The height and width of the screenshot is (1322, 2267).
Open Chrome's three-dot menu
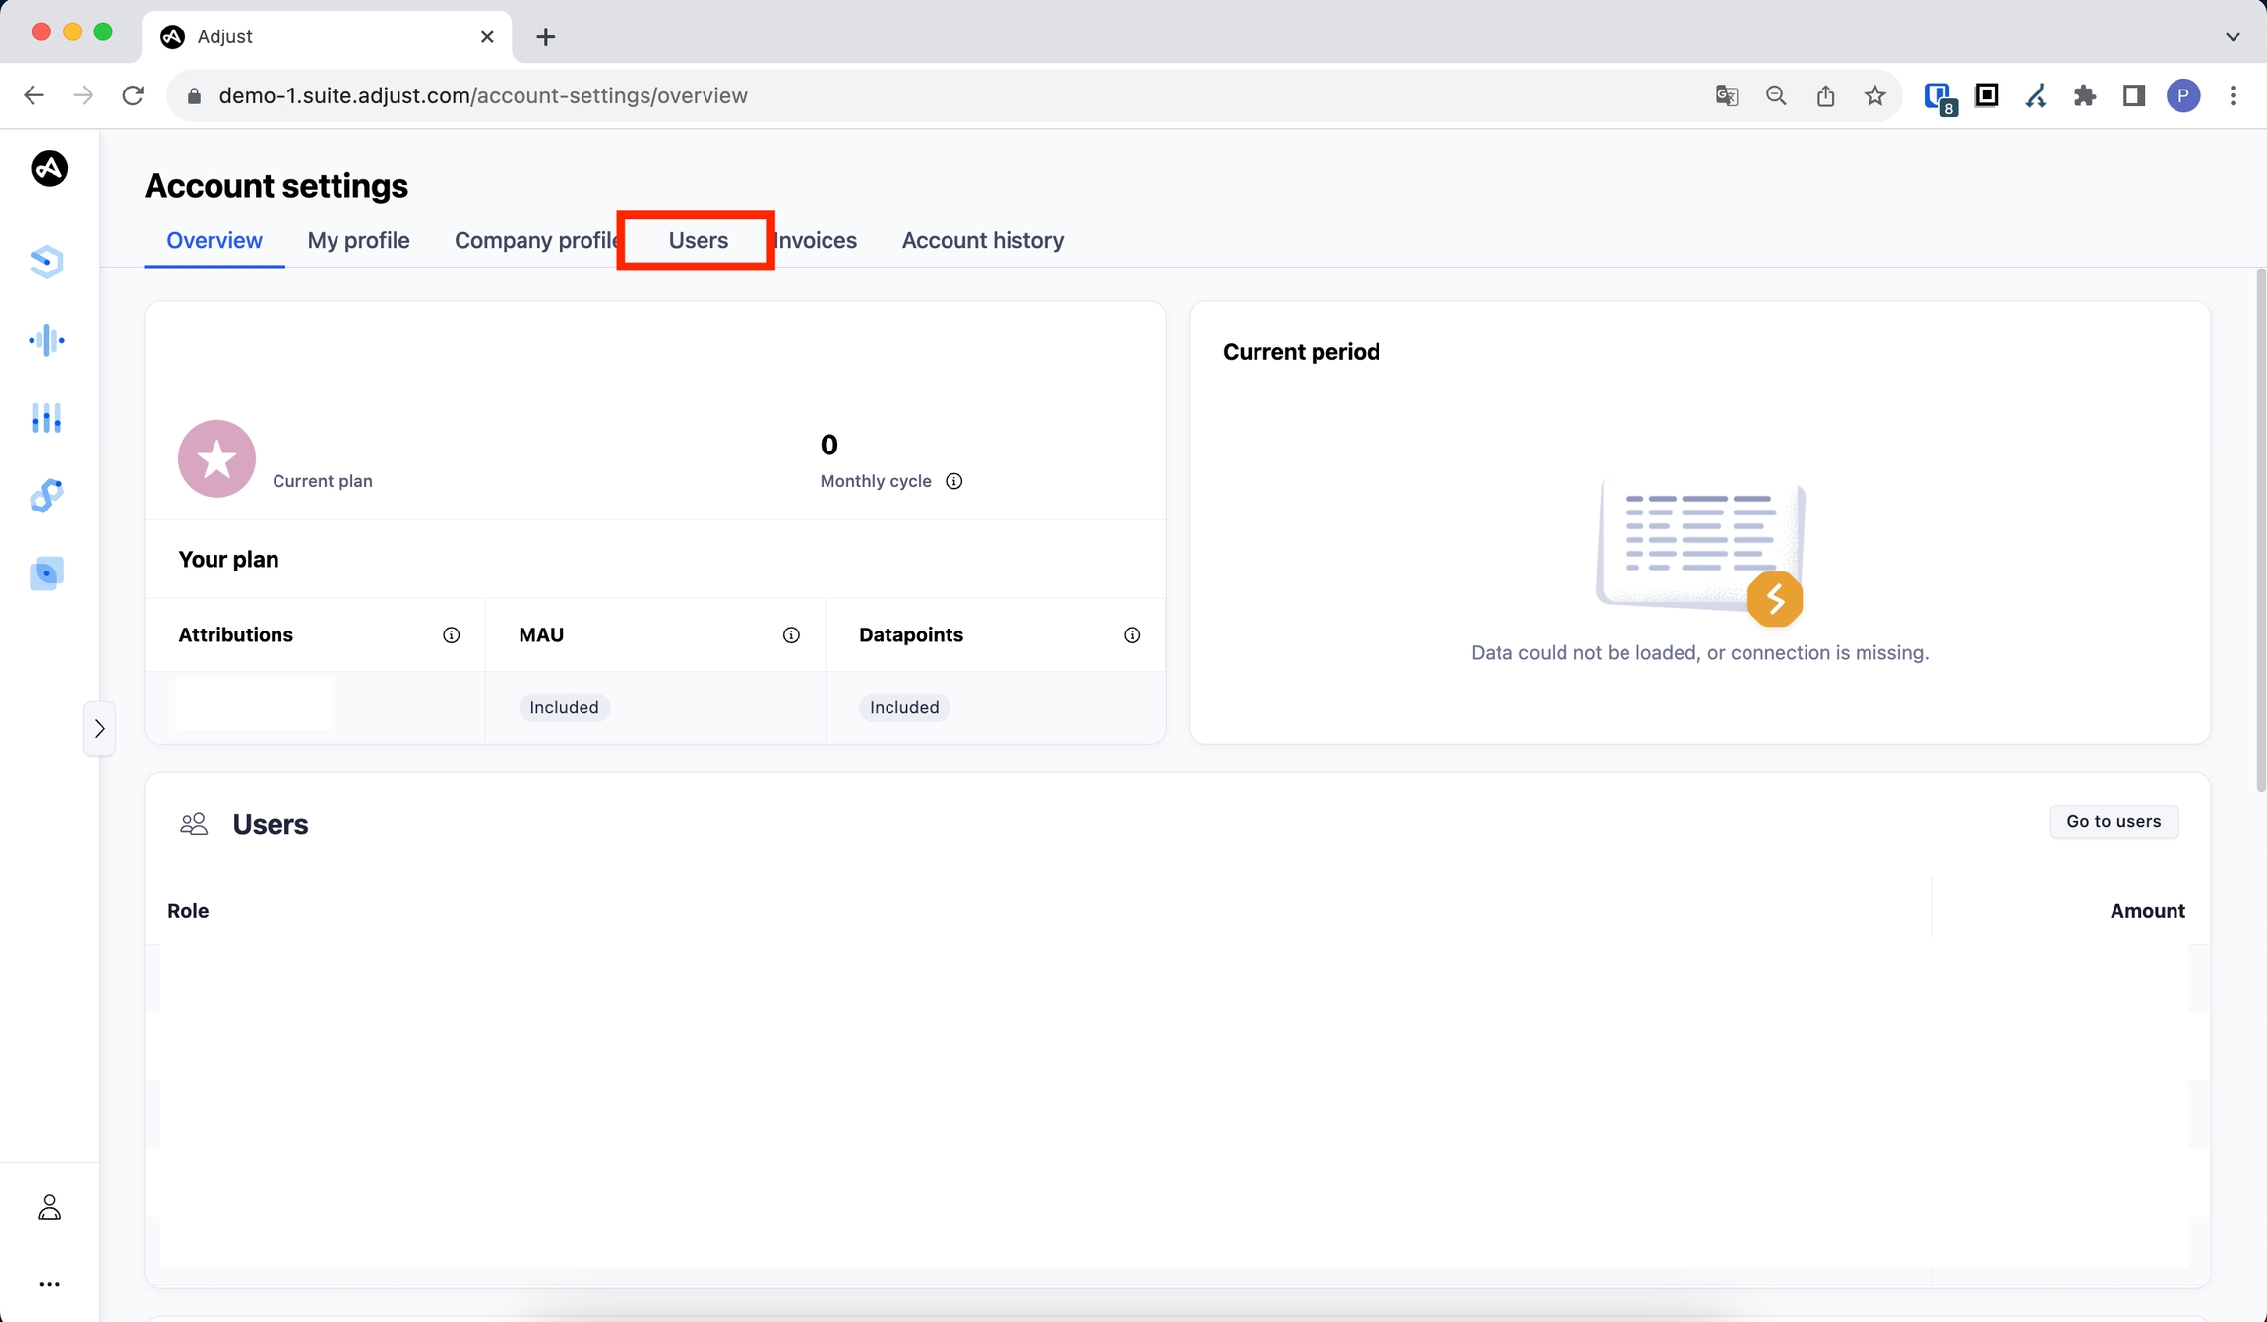click(x=2233, y=95)
